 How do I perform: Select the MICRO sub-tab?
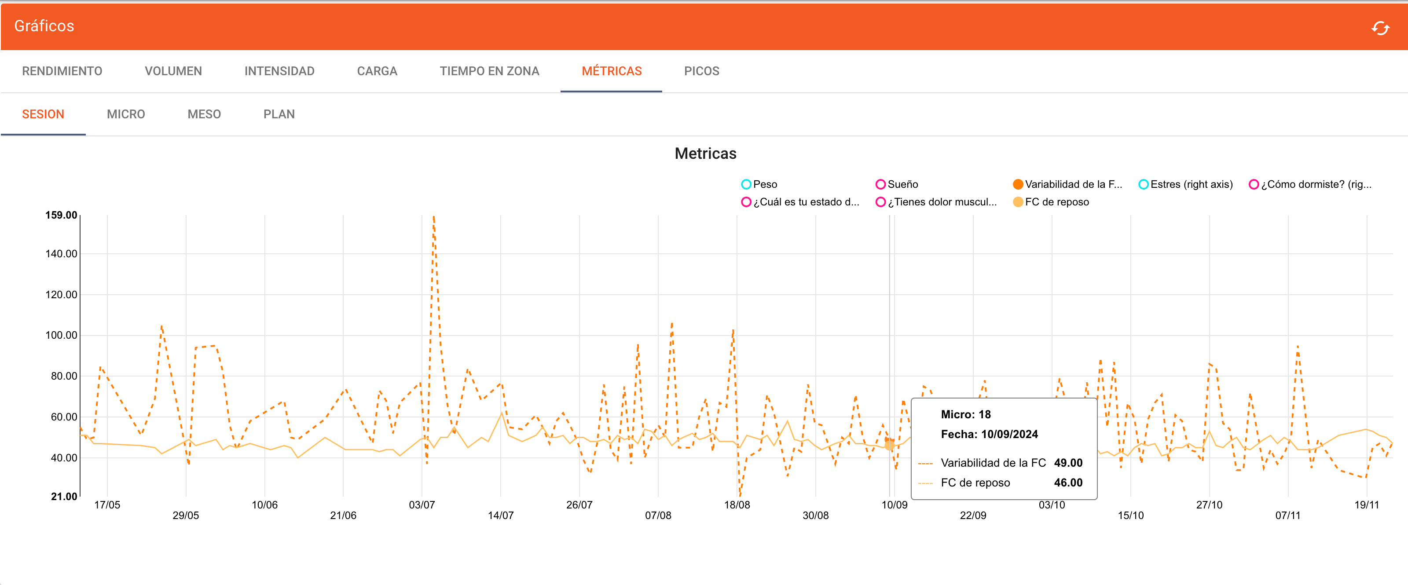point(126,114)
